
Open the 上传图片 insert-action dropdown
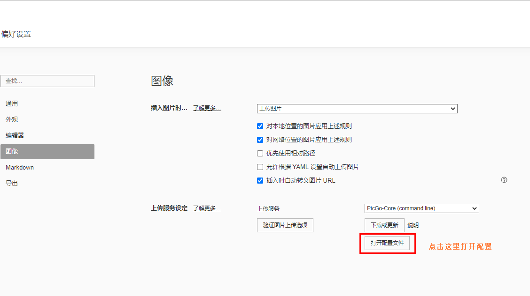pyautogui.click(x=357, y=109)
